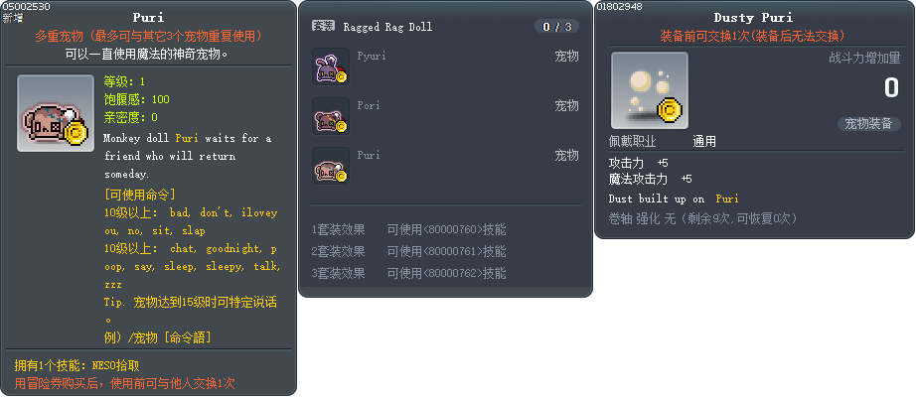Image resolution: width=916 pixels, height=397 pixels.
Task: Click the item ID 05002530 label
Action: (26, 6)
